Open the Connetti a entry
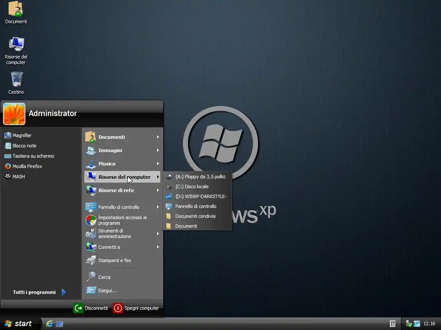This screenshot has width=441, height=330. (x=122, y=247)
